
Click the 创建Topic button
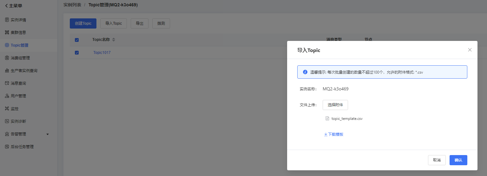coord(83,23)
